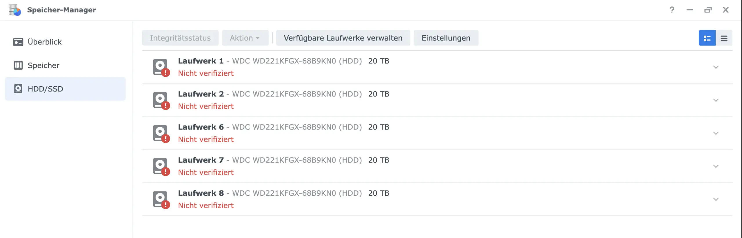Open the Aktion dropdown menu
The width and height of the screenshot is (742, 238).
coord(245,38)
